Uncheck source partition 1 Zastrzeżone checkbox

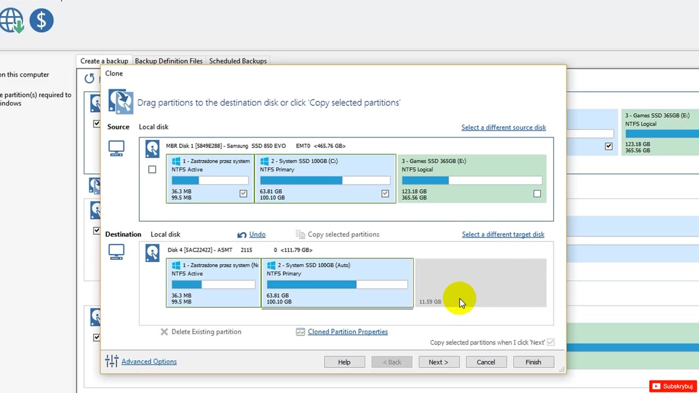coord(244,193)
